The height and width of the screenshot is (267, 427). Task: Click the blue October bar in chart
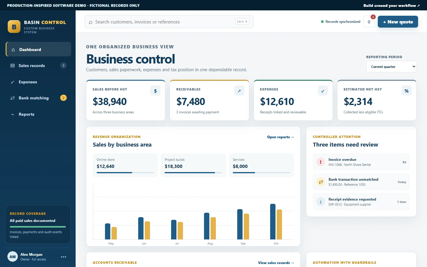point(273,222)
